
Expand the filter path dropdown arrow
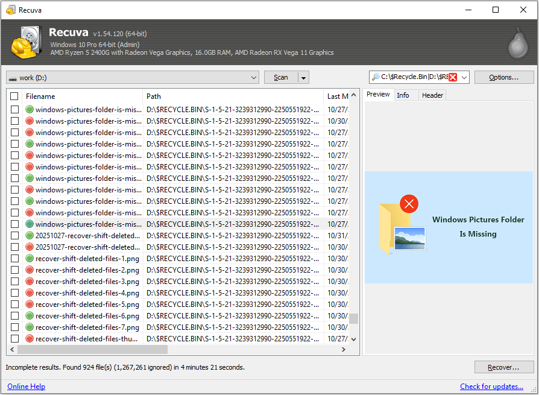pos(464,77)
